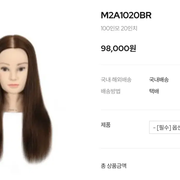This screenshot has height=180, width=180.
Task: Open the 제품 required option dropdown
Action: [165, 127]
